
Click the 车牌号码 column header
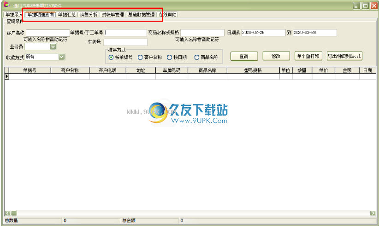tap(172, 70)
